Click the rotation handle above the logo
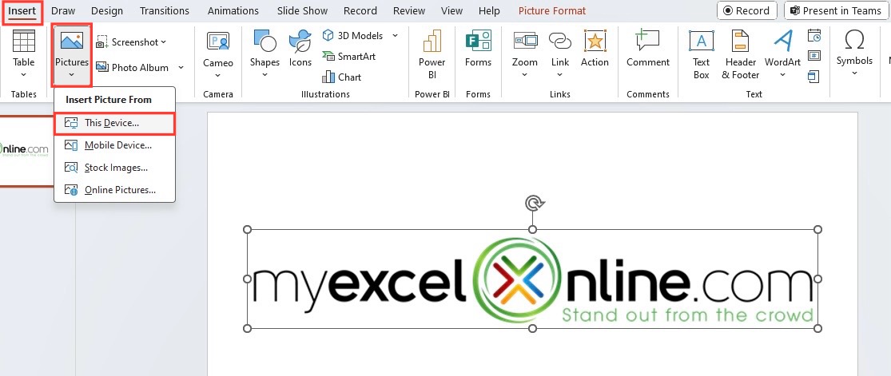Screen dimensions: 891x376 [x=532, y=203]
